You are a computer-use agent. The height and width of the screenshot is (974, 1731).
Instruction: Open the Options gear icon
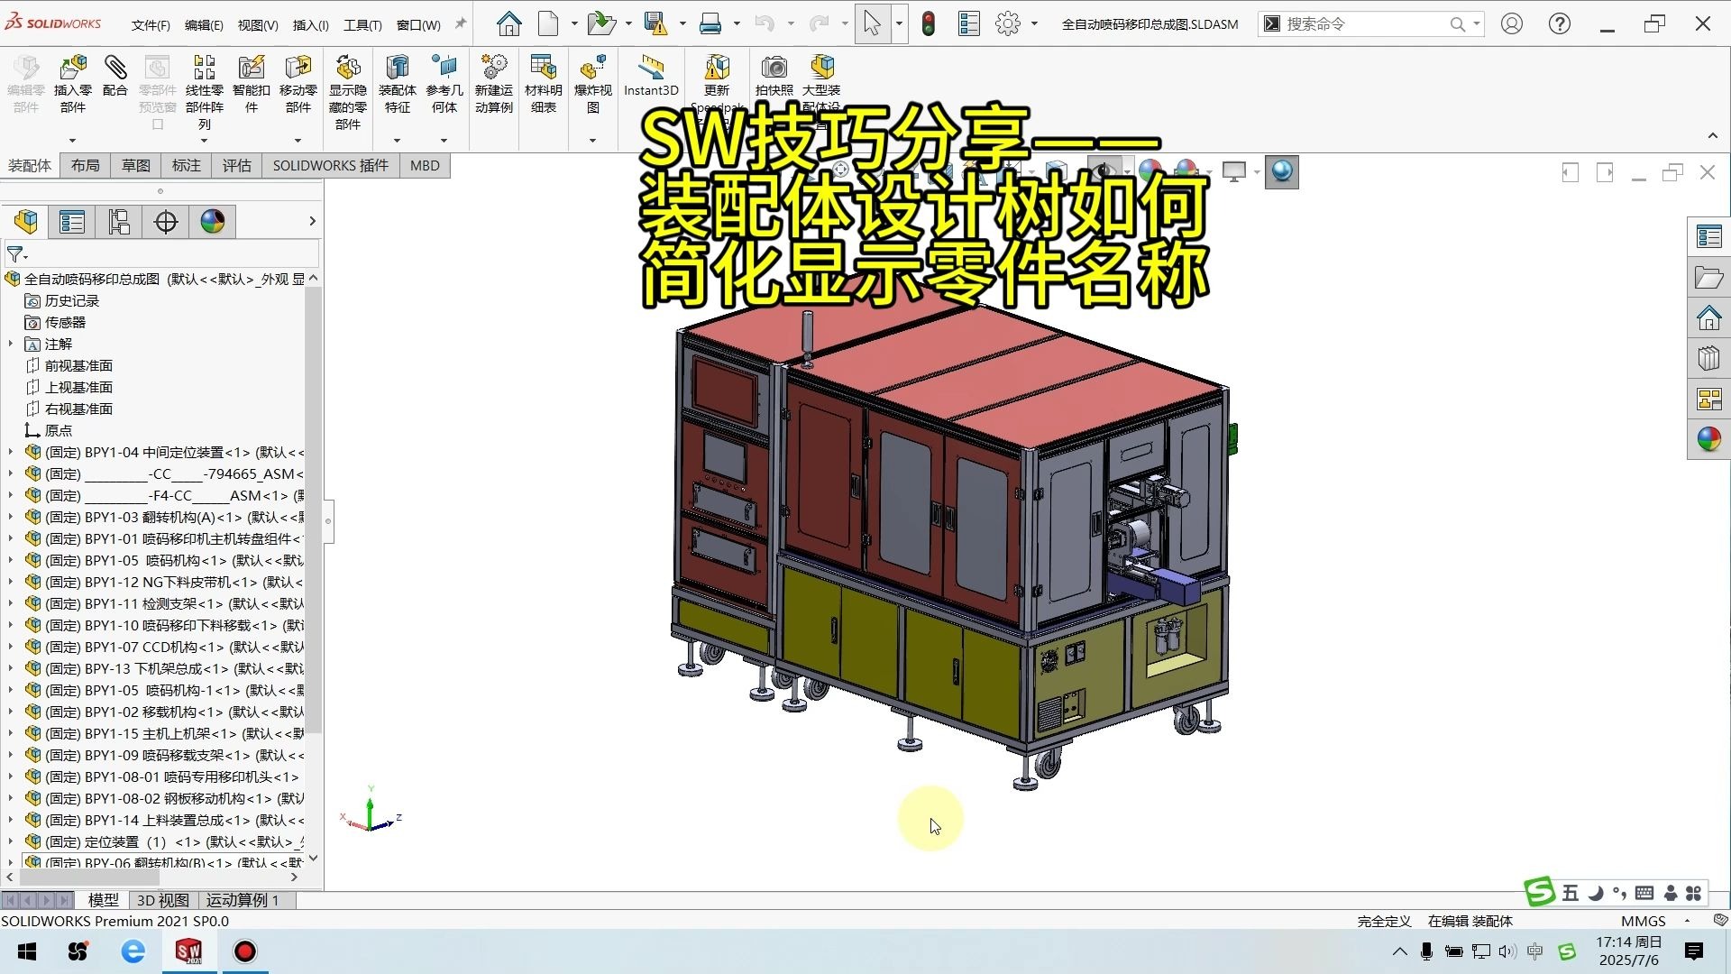click(1008, 24)
